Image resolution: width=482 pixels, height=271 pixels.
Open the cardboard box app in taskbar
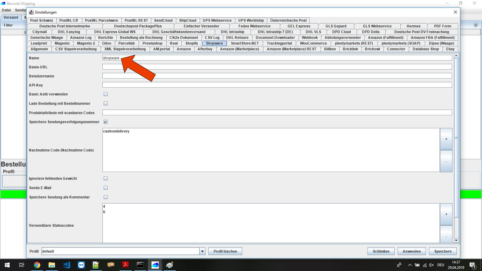pyautogui.click(x=111, y=265)
